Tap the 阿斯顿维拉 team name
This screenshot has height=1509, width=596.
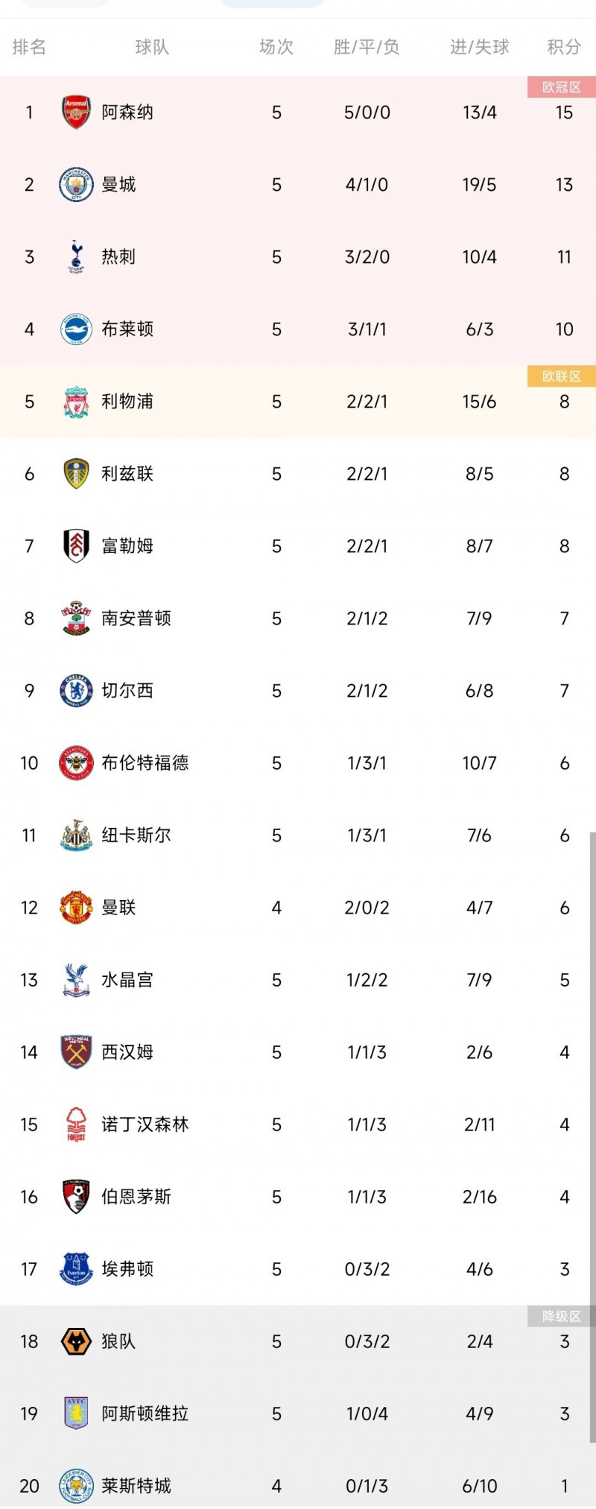click(x=145, y=1414)
